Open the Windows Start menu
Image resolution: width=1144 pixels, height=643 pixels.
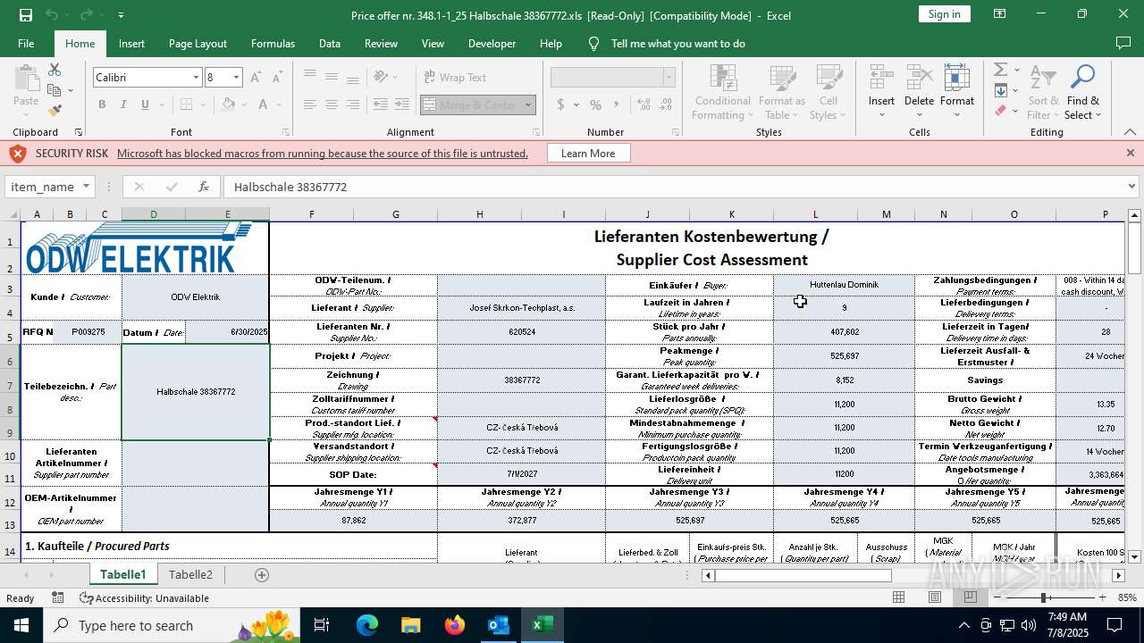21,625
